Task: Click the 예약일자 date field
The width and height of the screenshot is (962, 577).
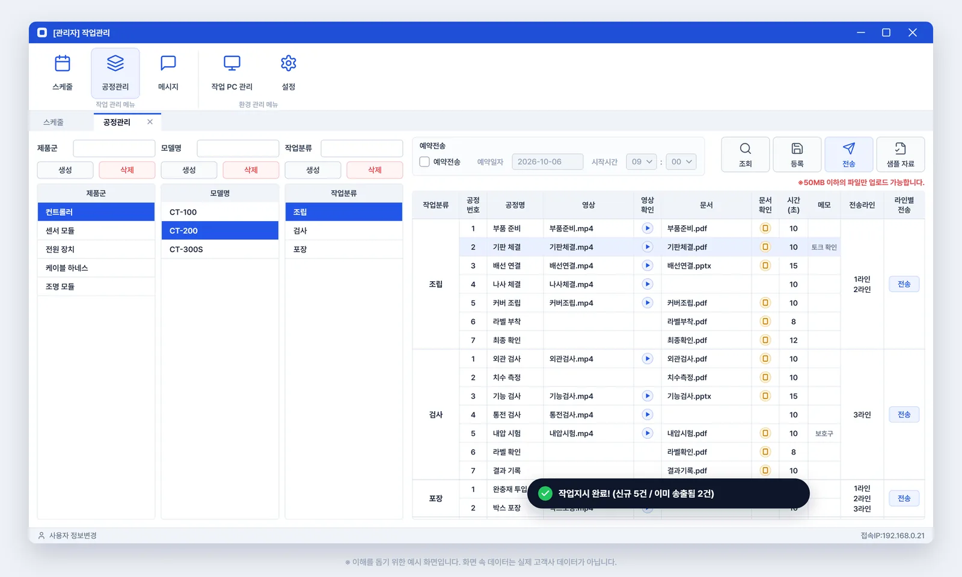Action: pos(548,162)
